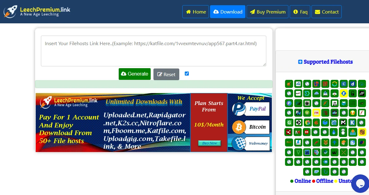Click the floppy disk filehost icon
The image size is (369, 195).
[353, 103]
